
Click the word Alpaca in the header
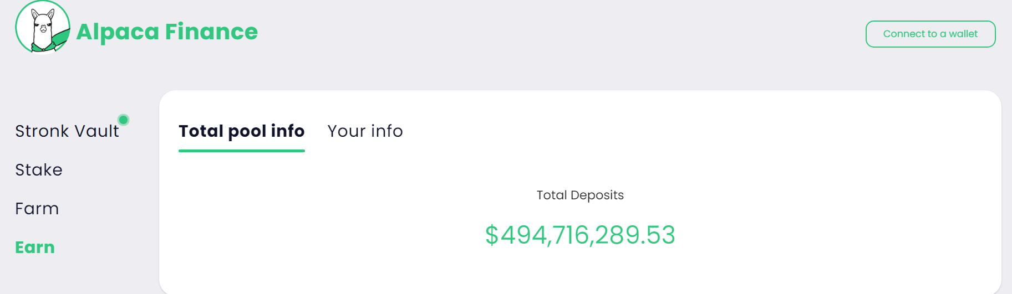click(x=118, y=32)
